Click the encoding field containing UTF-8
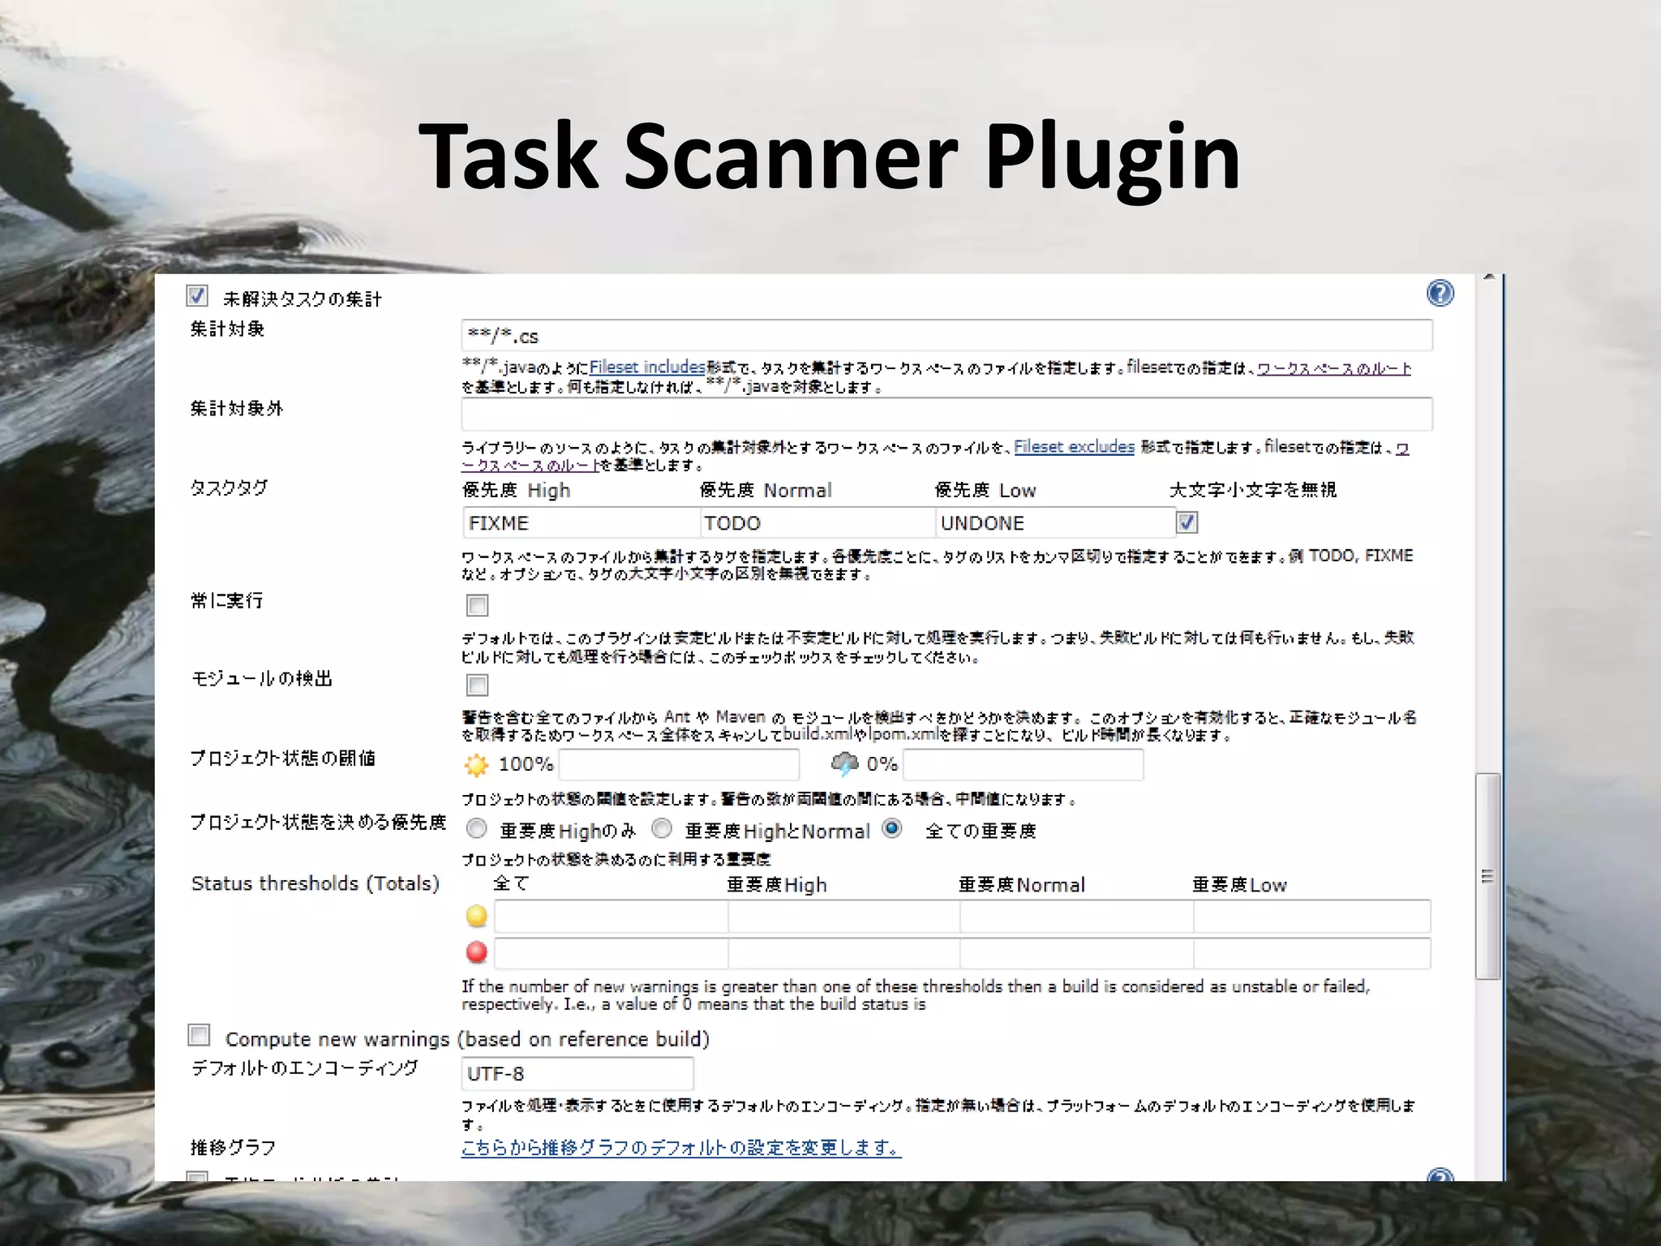 point(577,1073)
